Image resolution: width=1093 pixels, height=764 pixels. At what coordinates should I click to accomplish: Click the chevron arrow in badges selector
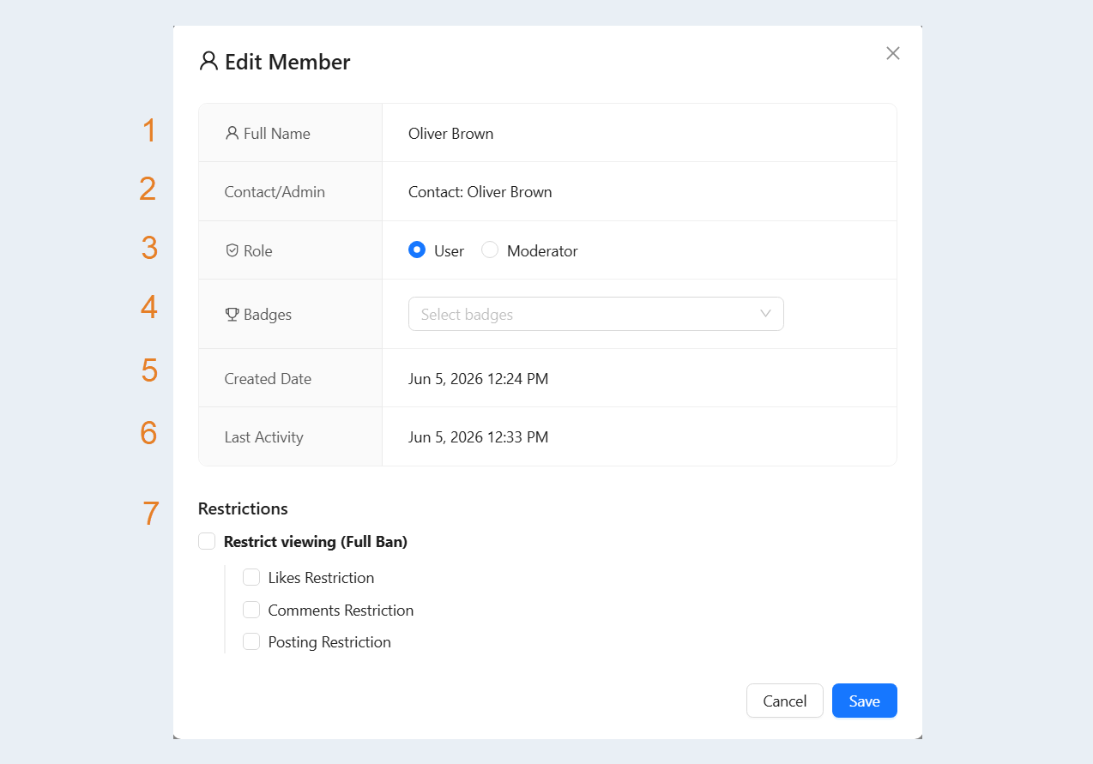coord(766,314)
